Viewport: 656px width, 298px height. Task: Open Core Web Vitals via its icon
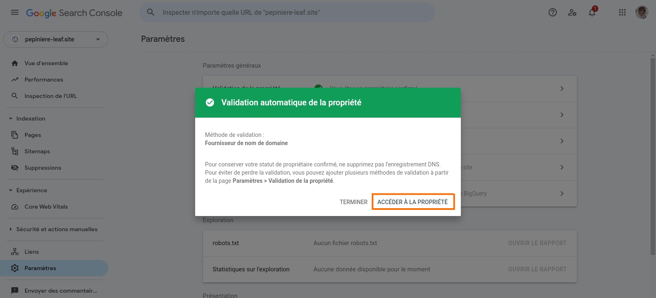click(15, 207)
